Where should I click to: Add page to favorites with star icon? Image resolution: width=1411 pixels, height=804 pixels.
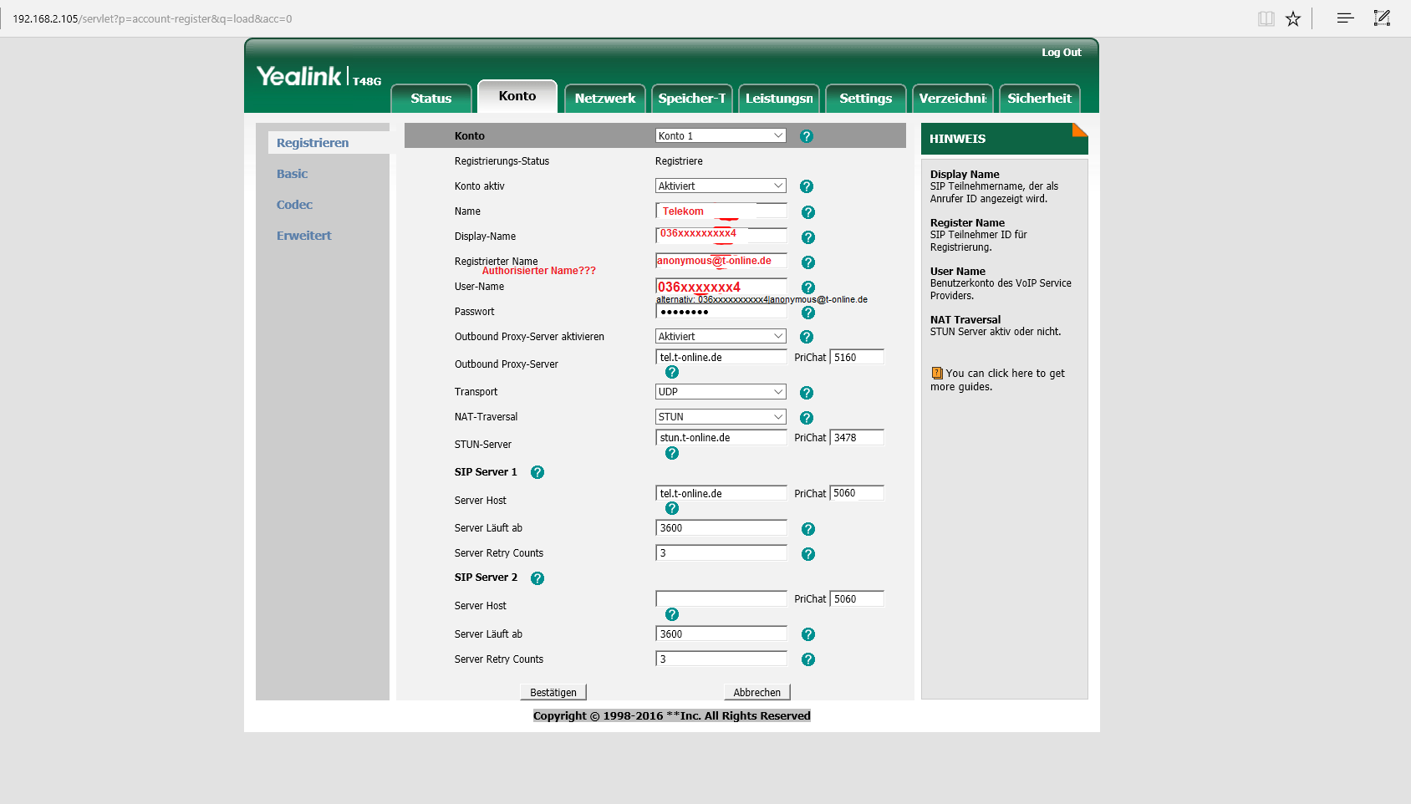[1293, 18]
